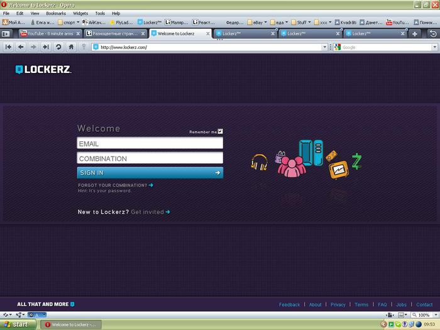The width and height of the screenshot is (440, 330).
Task: Go to the home page via the Home icon
Action: (x=71, y=47)
